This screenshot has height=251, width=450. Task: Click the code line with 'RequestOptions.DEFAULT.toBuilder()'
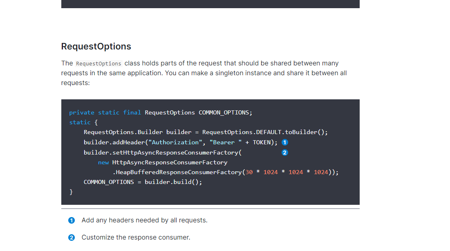point(206,132)
